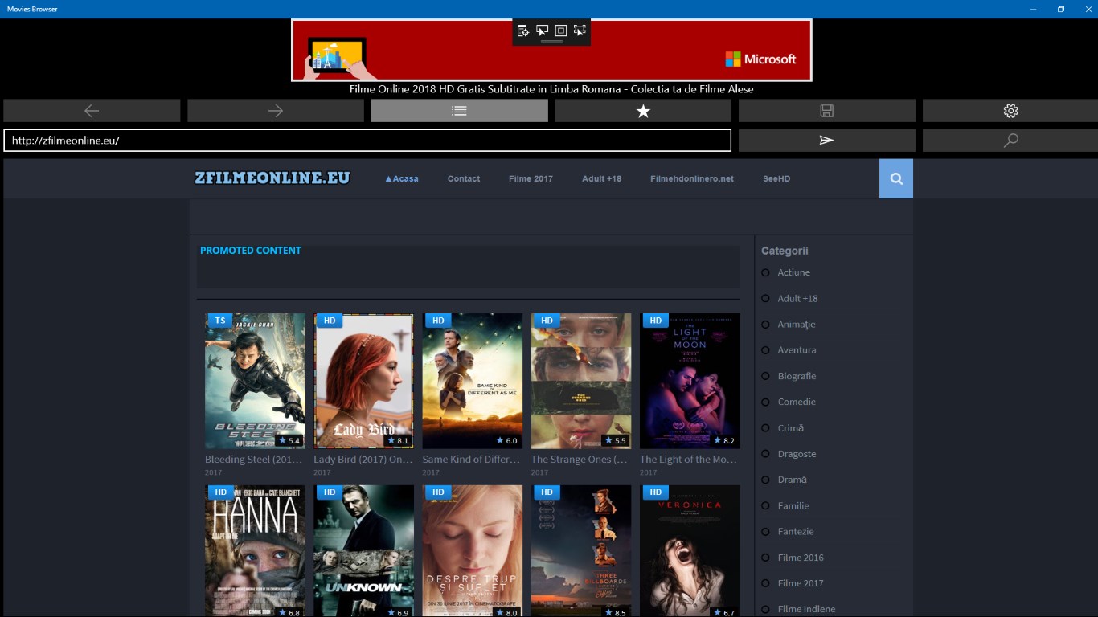Open the Despre Trup si Suflet poster
Screen dimensions: 1098x617
click(473, 550)
